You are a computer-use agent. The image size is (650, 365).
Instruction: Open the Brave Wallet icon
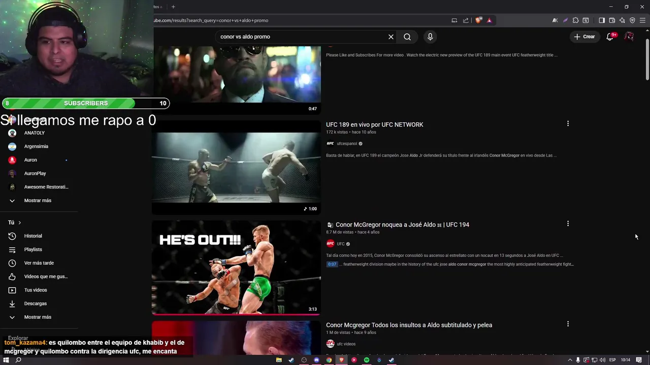(x=612, y=20)
